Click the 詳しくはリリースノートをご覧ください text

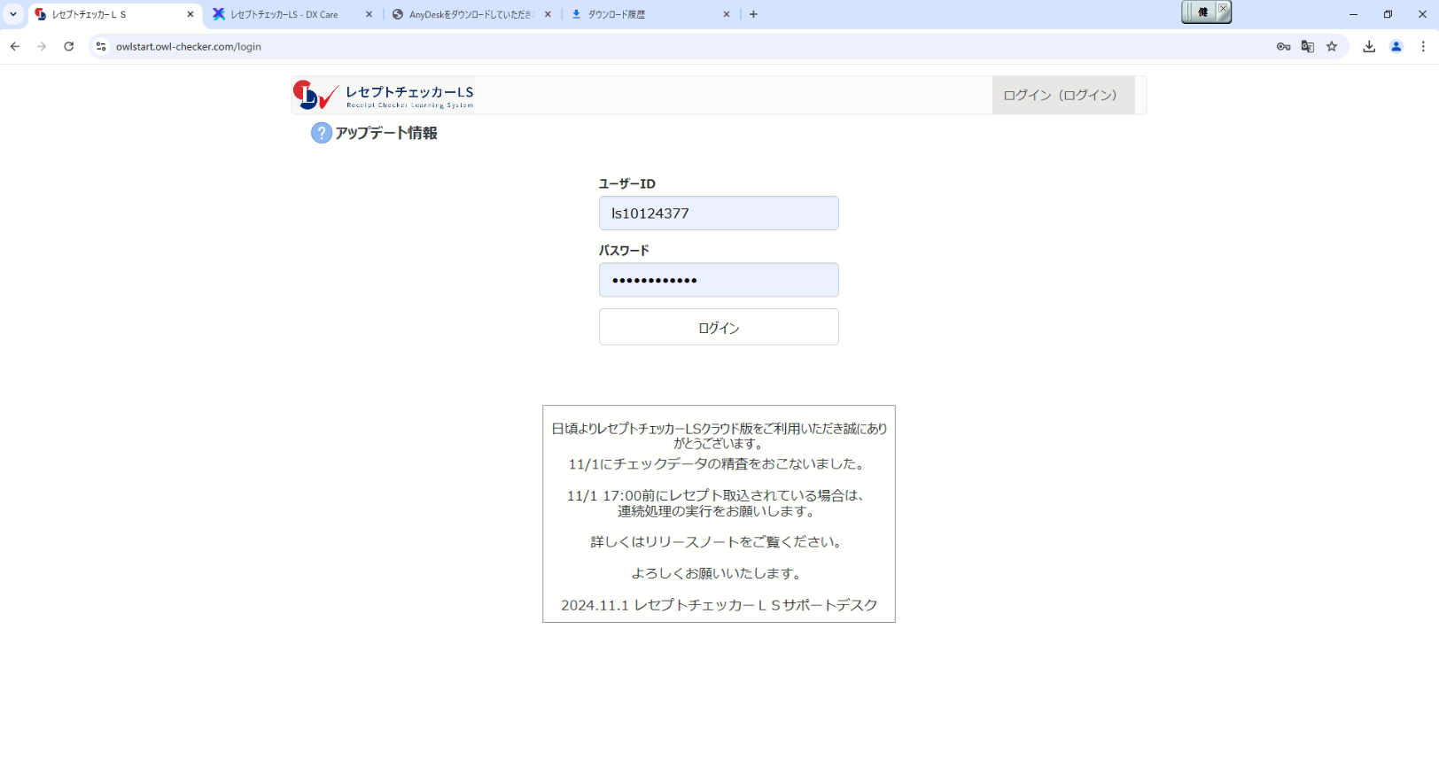point(717,542)
